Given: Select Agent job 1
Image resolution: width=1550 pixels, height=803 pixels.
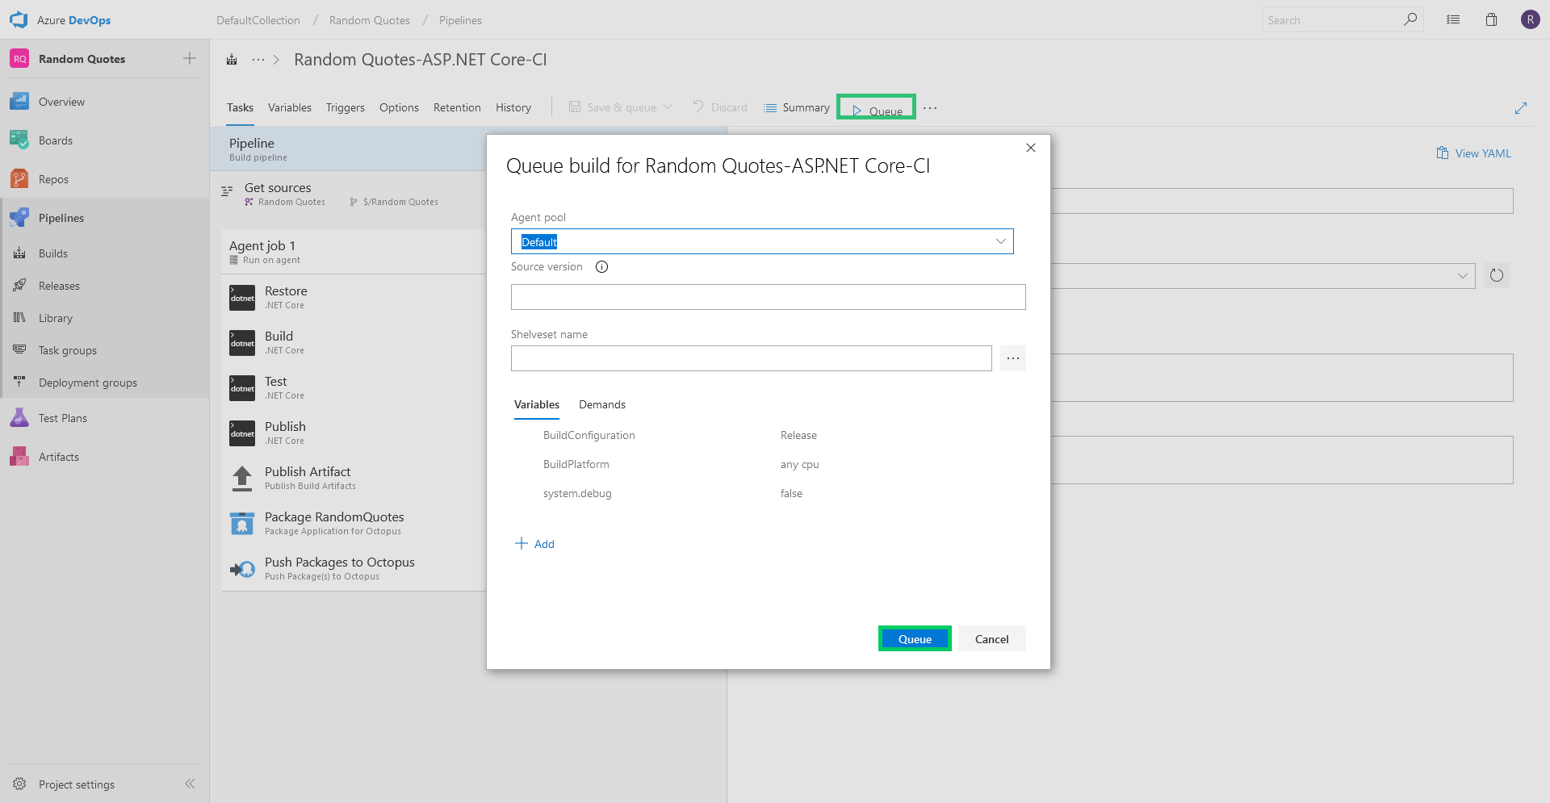Looking at the screenshot, I should 354,252.
